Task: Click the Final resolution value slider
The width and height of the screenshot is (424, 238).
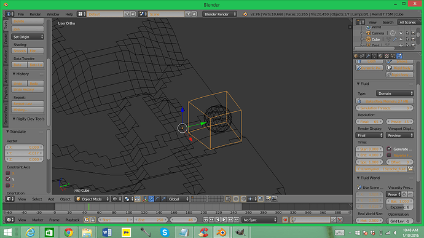Action: [369, 122]
